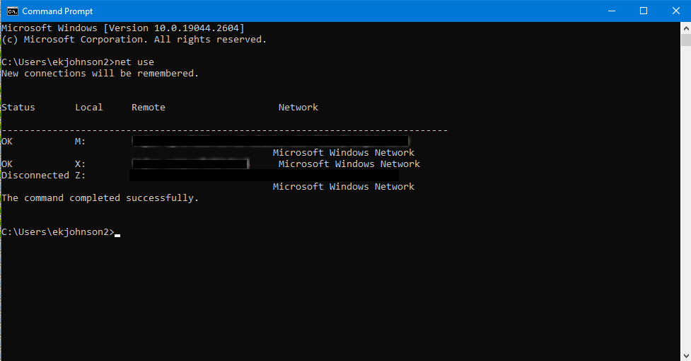
Task: Close the Command Prompt window
Action: (x=675, y=11)
